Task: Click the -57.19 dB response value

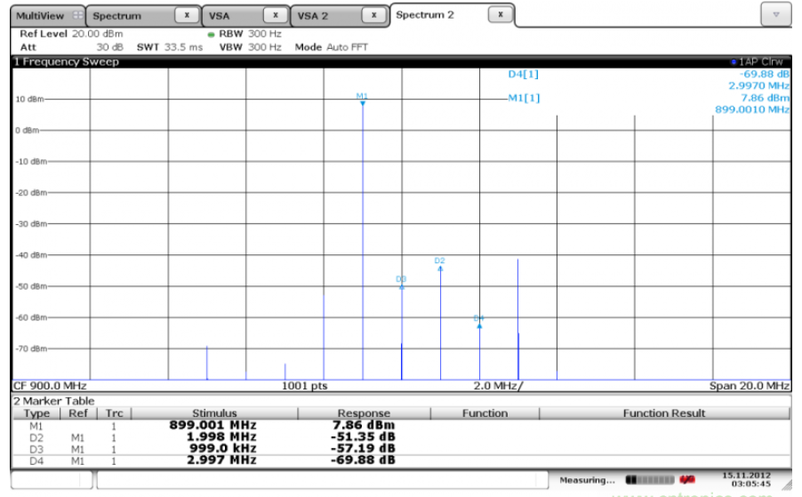Action: coord(363,449)
